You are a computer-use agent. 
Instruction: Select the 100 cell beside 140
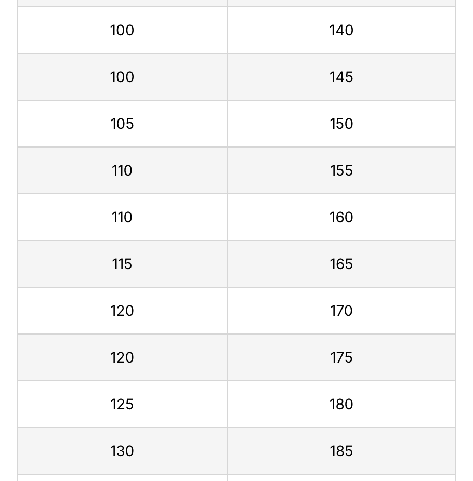[x=123, y=30]
